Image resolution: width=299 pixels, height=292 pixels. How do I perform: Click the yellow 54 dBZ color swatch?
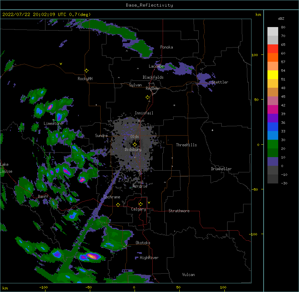273,75
